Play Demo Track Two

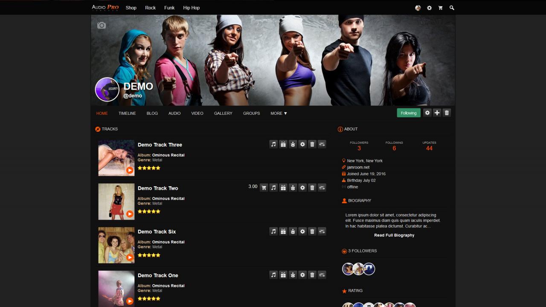(130, 214)
